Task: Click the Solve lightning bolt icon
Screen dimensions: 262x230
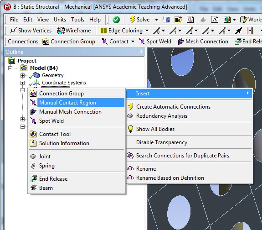Action: pos(132,20)
